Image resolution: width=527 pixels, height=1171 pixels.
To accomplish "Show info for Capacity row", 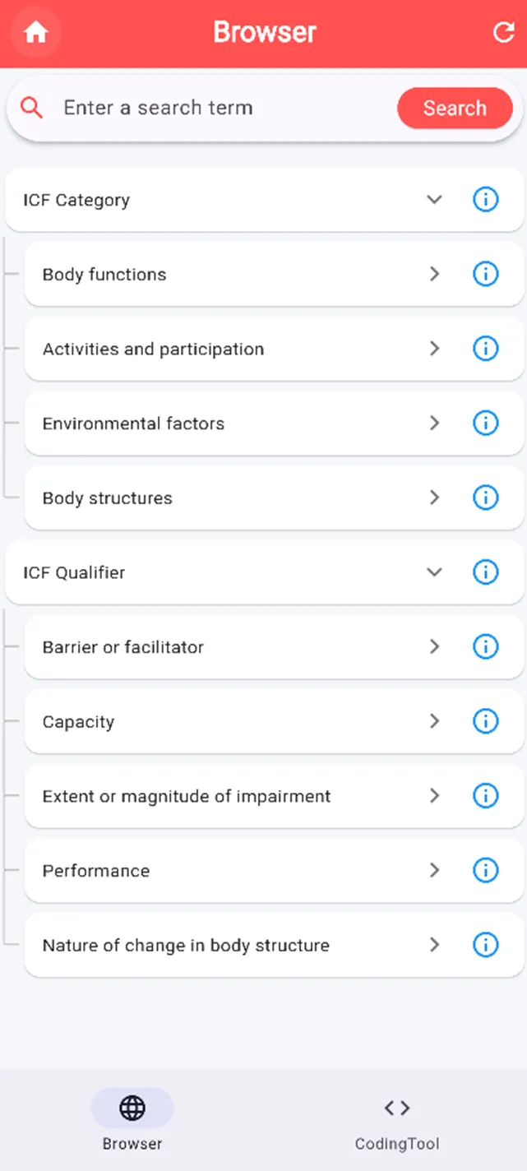I will pyautogui.click(x=486, y=721).
